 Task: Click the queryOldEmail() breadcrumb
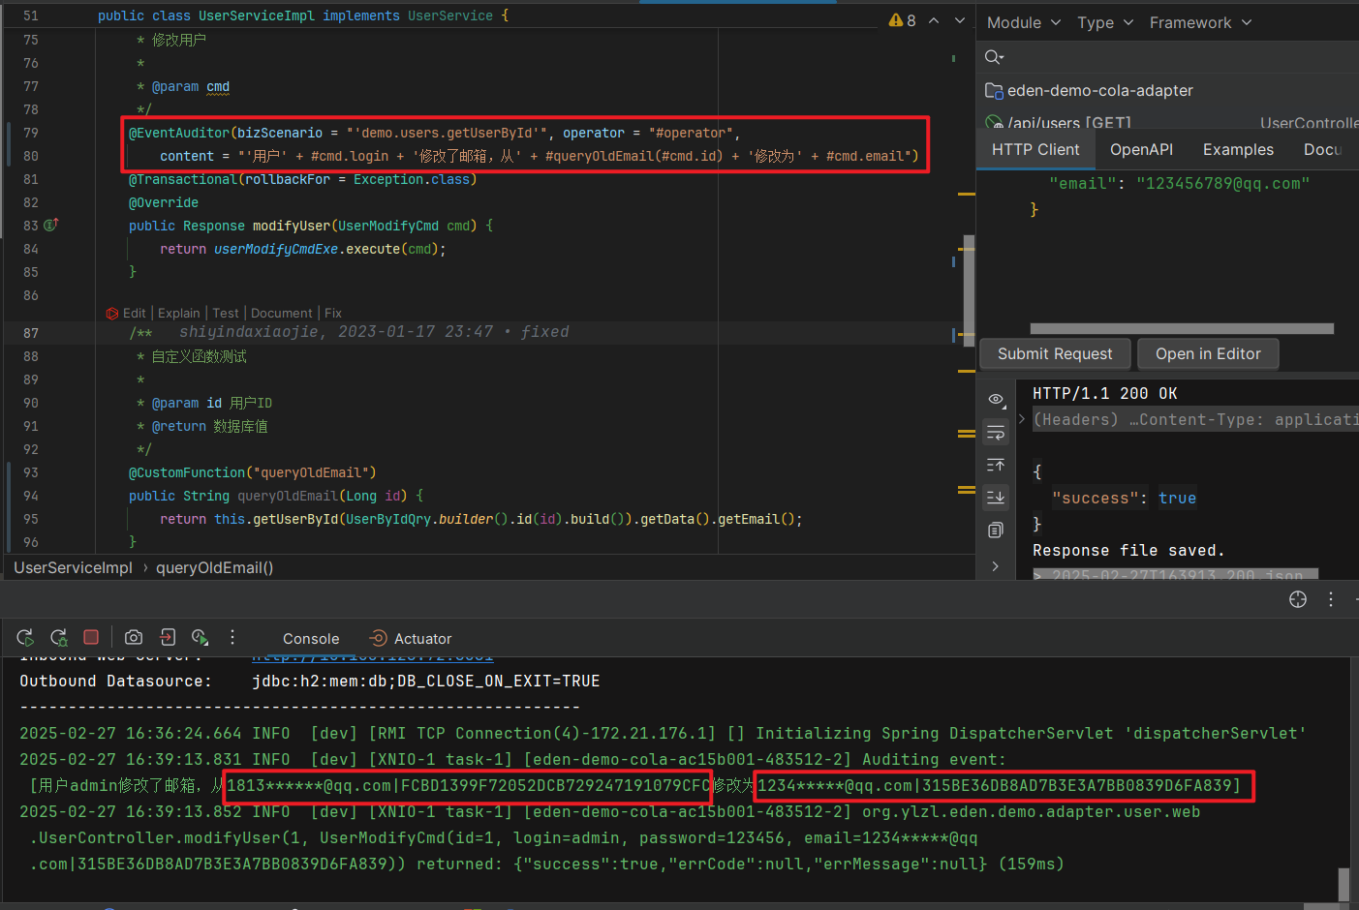(x=214, y=567)
